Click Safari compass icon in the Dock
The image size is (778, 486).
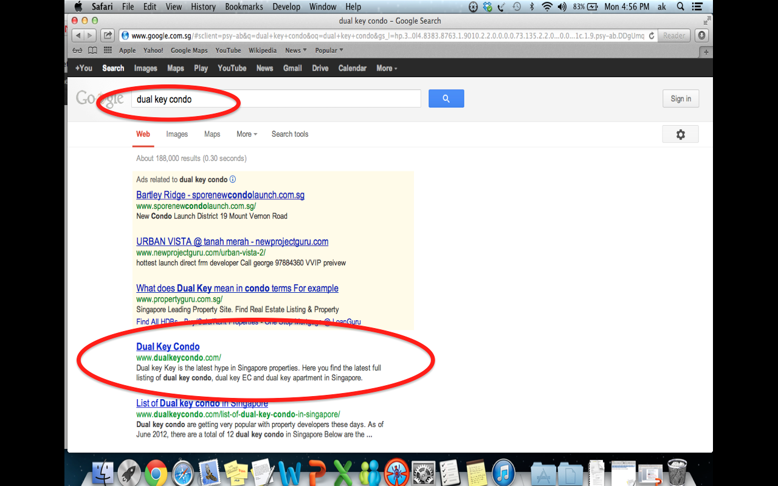point(182,473)
